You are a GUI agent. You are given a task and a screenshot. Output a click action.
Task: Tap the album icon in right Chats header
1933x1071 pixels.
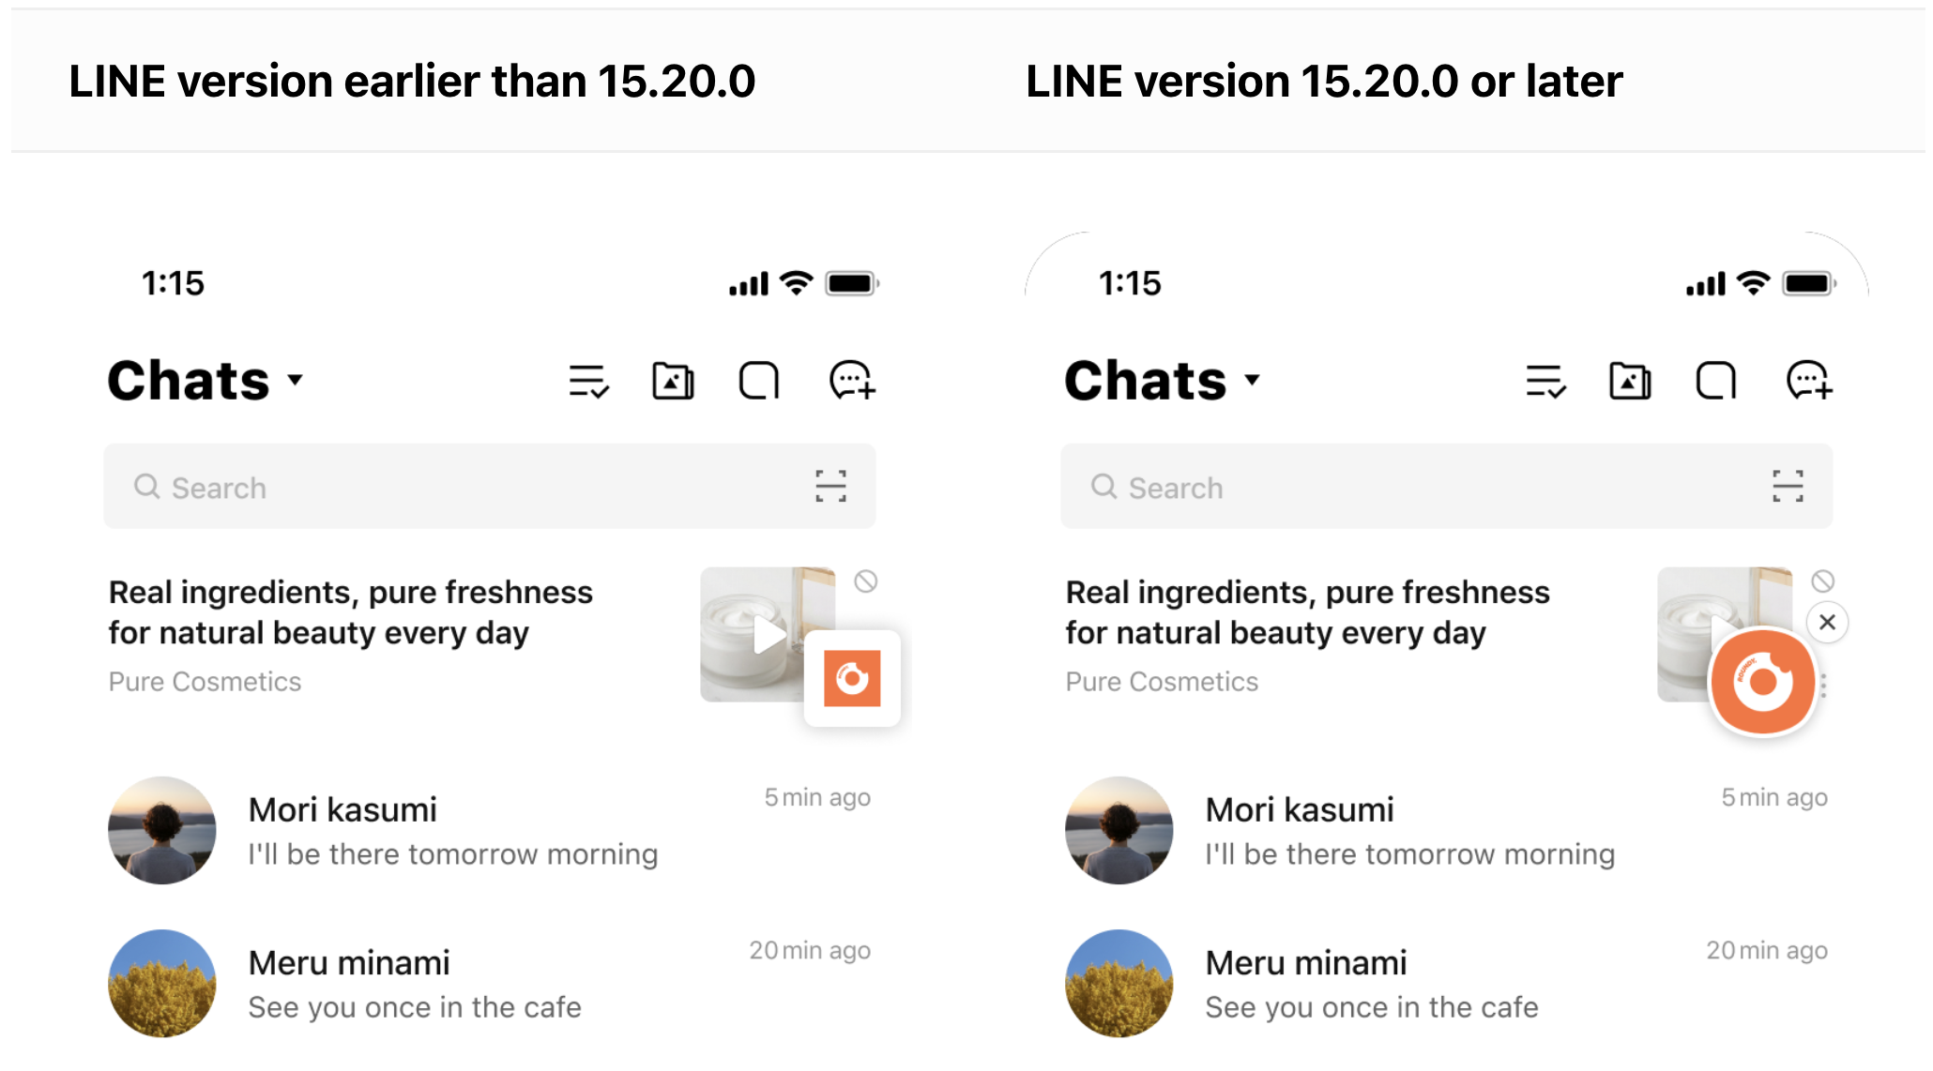pos(1630,381)
